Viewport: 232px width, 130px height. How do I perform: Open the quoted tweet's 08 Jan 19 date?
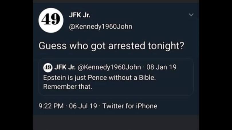pos(161,67)
